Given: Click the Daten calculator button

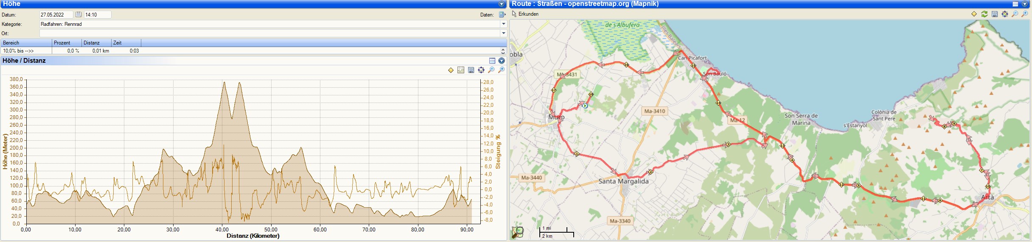Looking at the screenshot, I should tap(502, 14).
